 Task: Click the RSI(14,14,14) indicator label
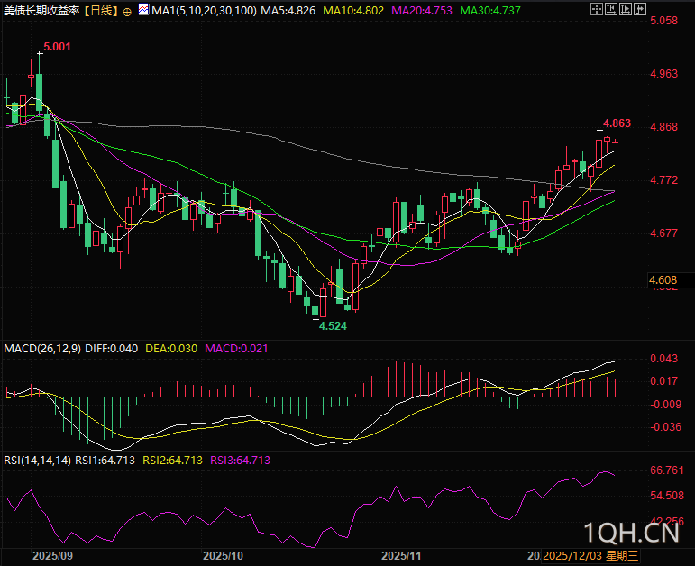[x=37, y=460]
